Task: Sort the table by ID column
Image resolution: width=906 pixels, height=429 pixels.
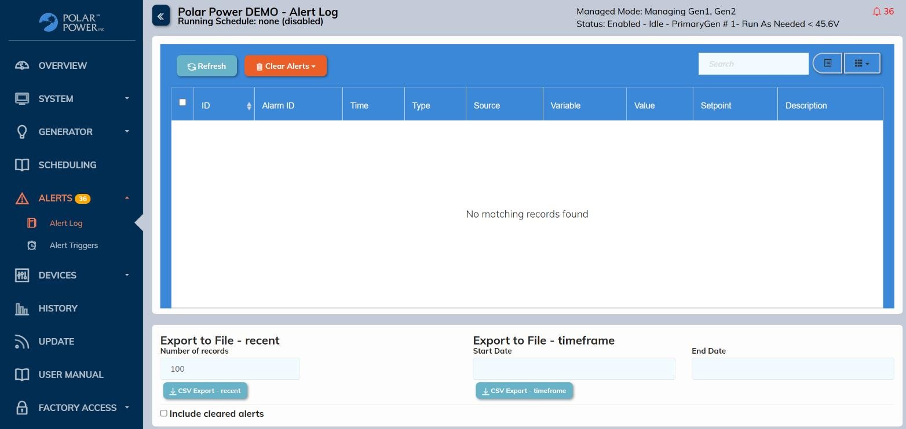Action: click(225, 105)
